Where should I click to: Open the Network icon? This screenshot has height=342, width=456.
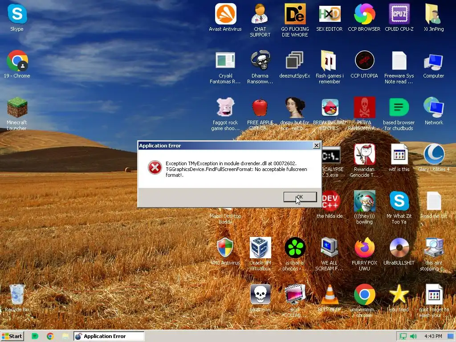click(x=434, y=108)
